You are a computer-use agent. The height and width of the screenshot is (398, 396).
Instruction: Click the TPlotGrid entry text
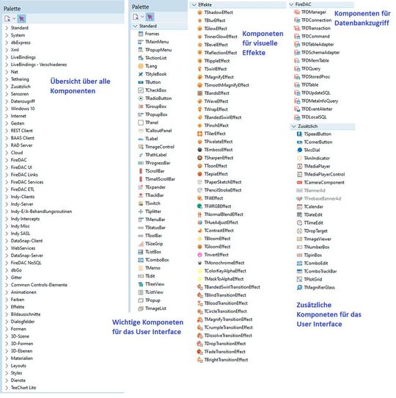pyautogui.click(x=313, y=280)
